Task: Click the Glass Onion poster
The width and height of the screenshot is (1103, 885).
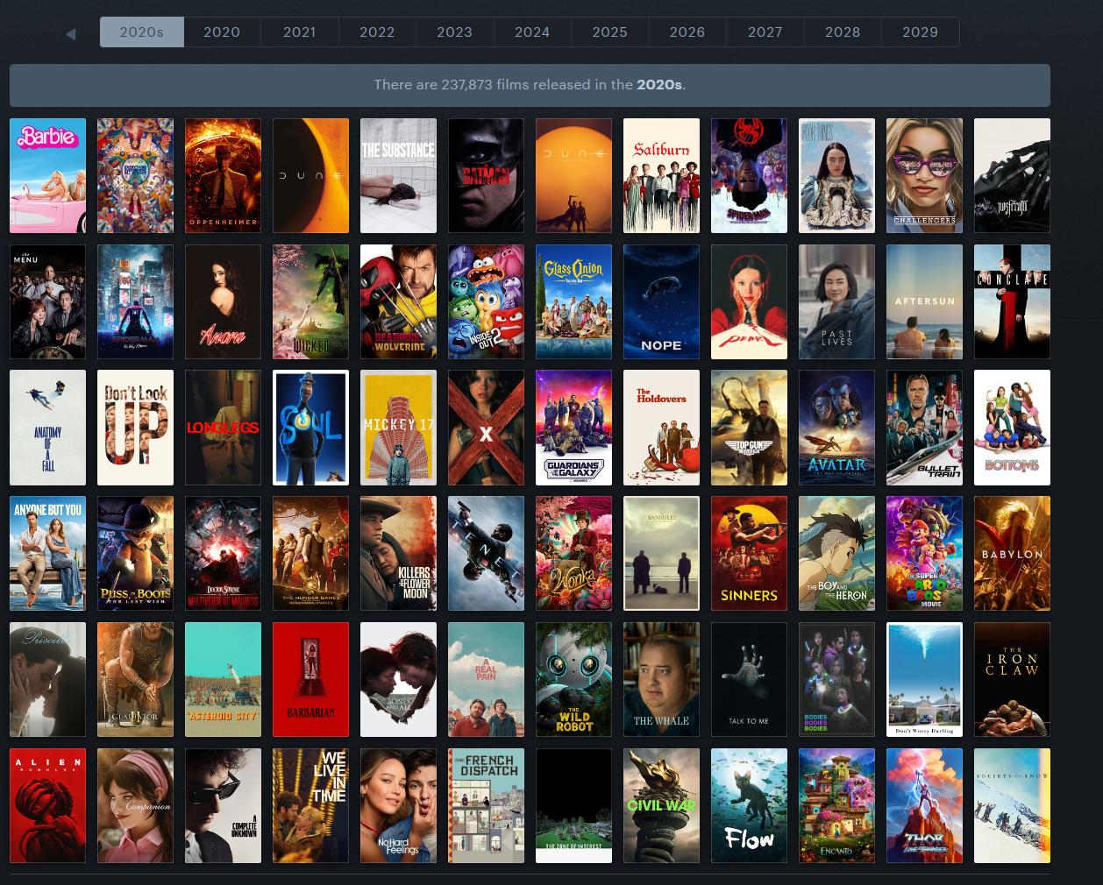Action: [574, 302]
